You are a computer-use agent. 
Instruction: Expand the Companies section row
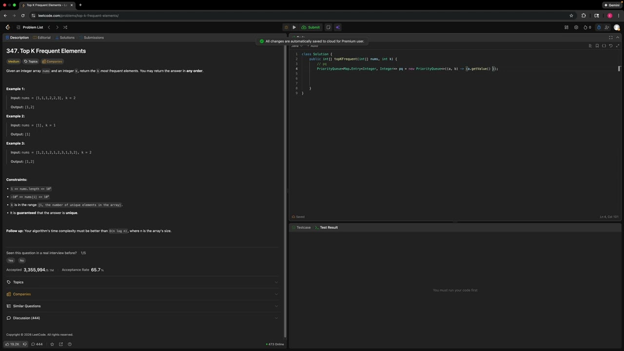point(142,294)
